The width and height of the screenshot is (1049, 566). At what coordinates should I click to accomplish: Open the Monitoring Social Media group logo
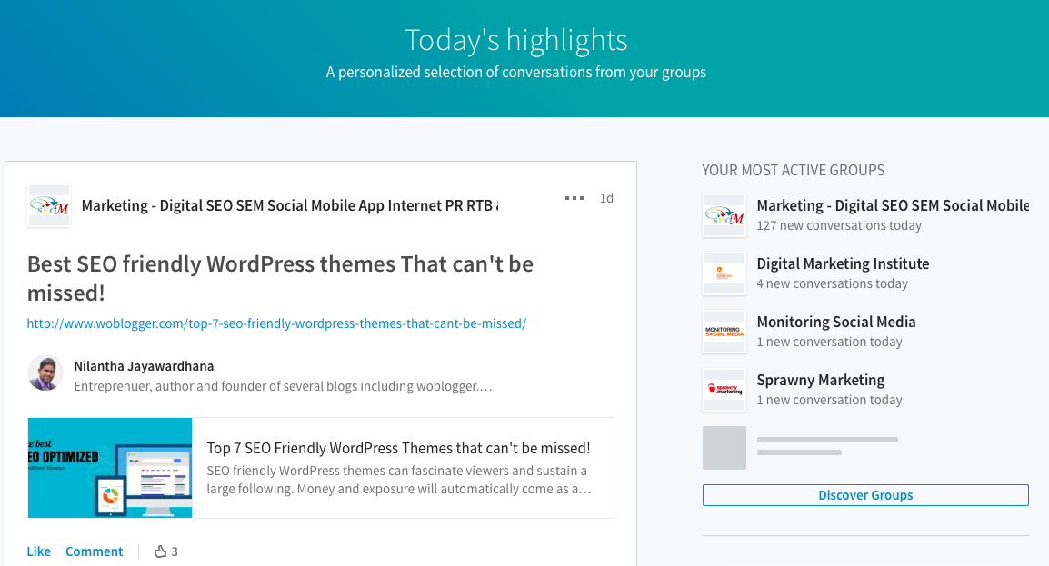724,333
